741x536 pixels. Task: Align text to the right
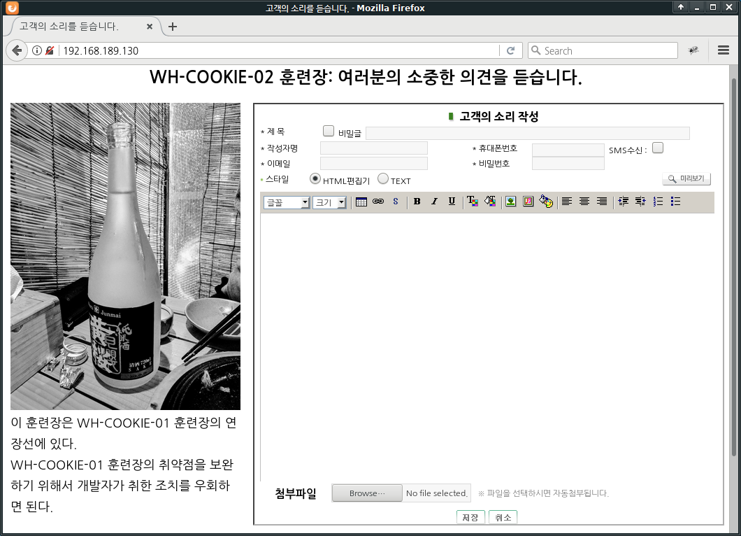pos(602,202)
